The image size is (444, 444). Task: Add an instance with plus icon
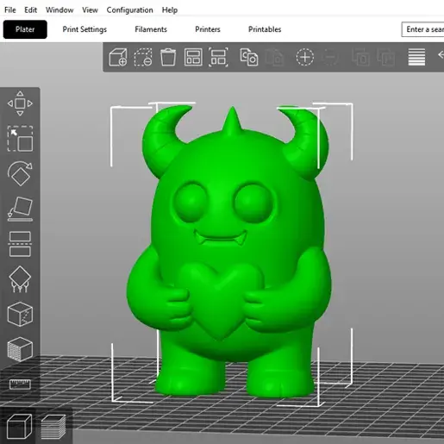(x=305, y=57)
